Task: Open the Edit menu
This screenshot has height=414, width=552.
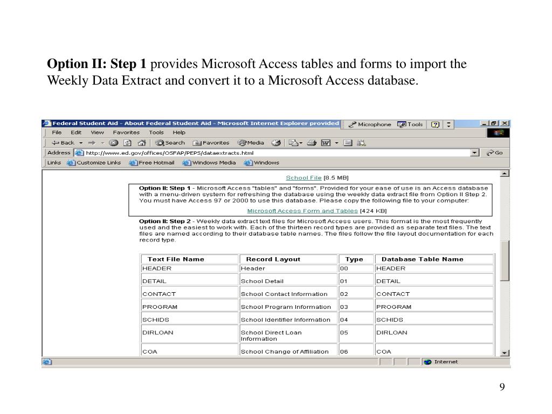Action: click(76, 133)
